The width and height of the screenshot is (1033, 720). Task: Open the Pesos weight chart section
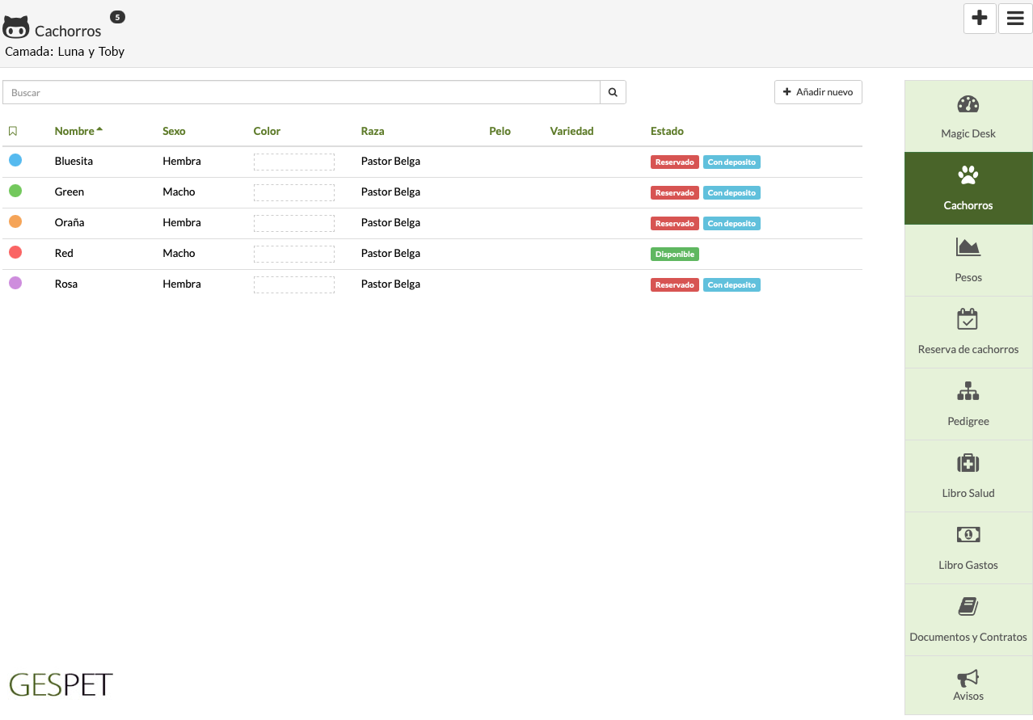pyautogui.click(x=968, y=260)
